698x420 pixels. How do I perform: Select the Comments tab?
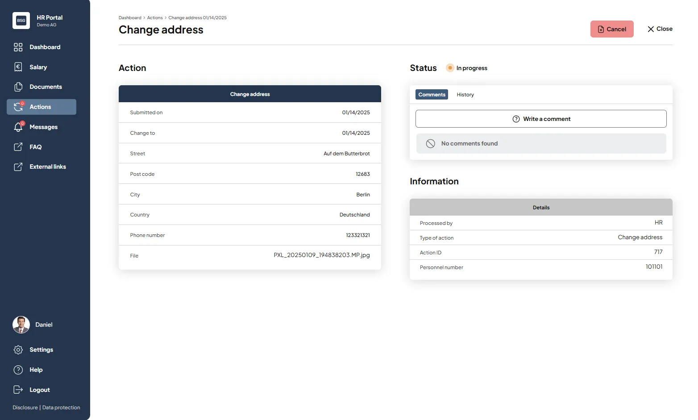click(432, 95)
